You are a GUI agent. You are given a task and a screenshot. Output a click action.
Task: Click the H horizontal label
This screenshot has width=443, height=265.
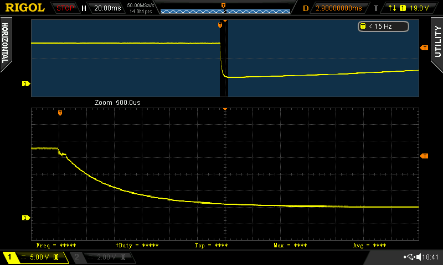tap(84, 8)
